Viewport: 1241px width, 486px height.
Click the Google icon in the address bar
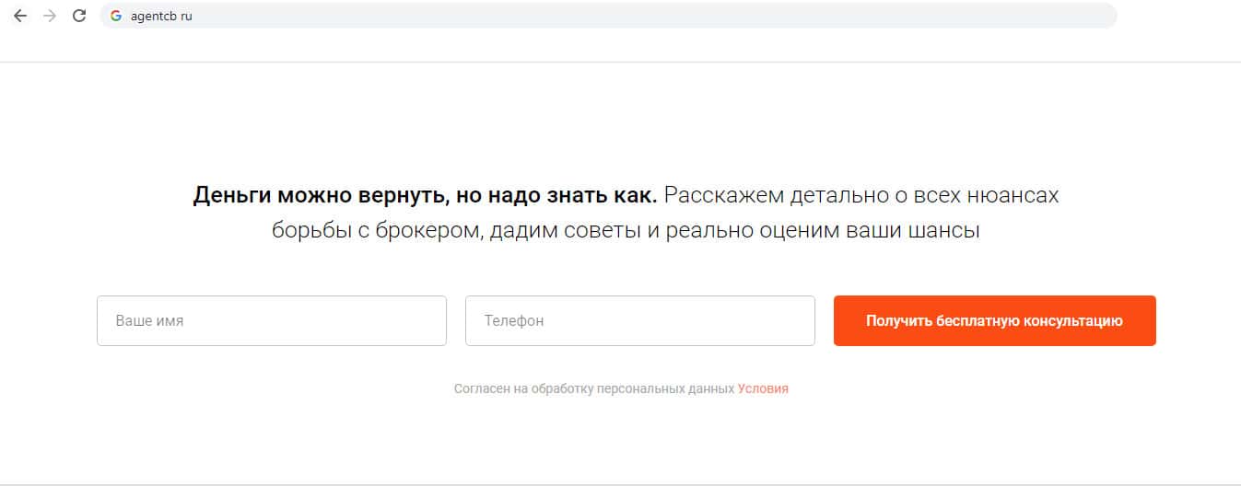coord(116,16)
